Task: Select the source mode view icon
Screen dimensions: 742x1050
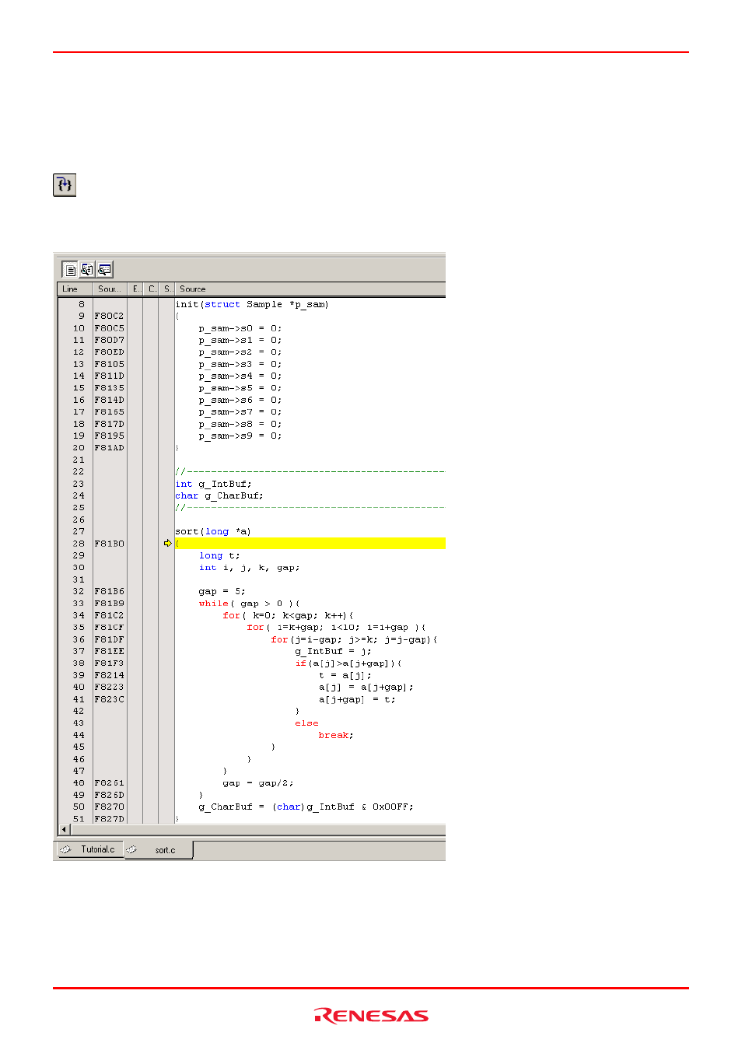Action: 70,270
